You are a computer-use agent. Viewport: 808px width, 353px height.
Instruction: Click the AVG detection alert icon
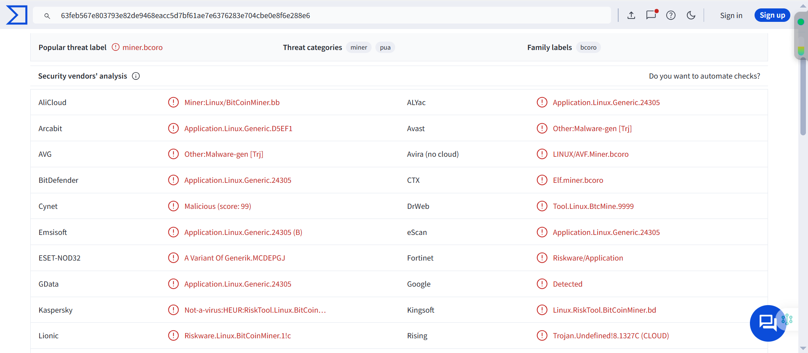(x=173, y=154)
